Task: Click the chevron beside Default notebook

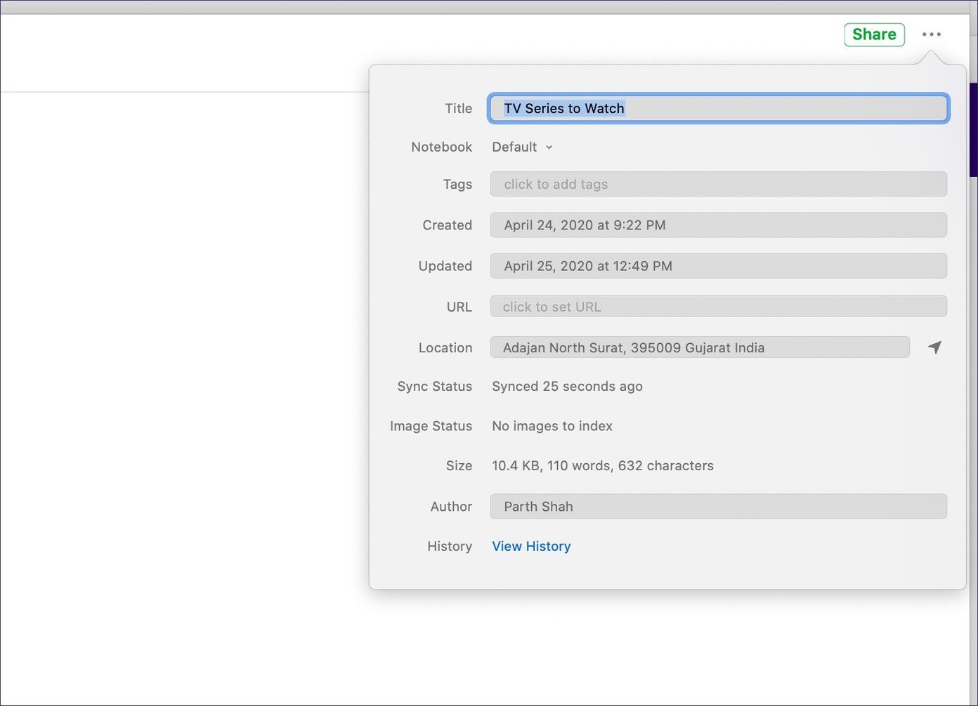Action: pos(549,147)
